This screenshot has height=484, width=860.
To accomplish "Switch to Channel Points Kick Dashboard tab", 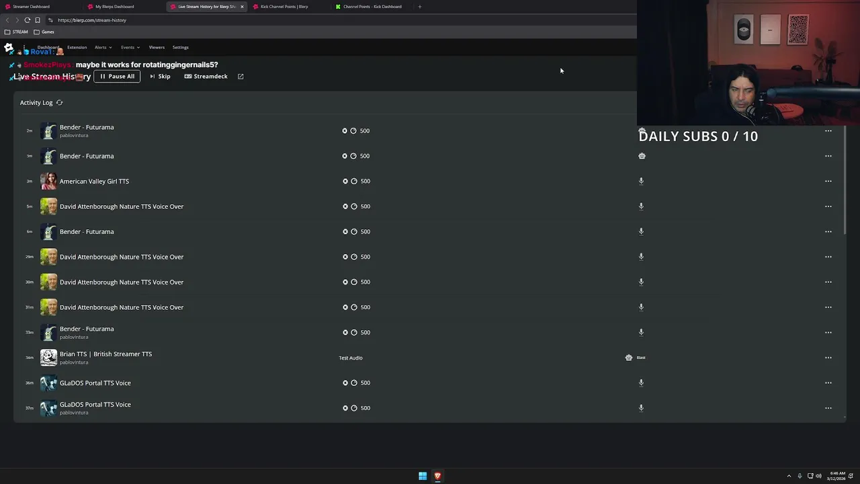I will (x=371, y=7).
